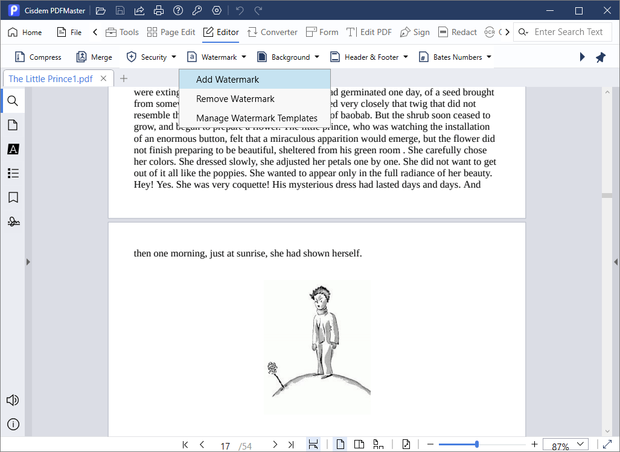Open the File menu button
Image resolution: width=620 pixels, height=452 pixels.
69,33
